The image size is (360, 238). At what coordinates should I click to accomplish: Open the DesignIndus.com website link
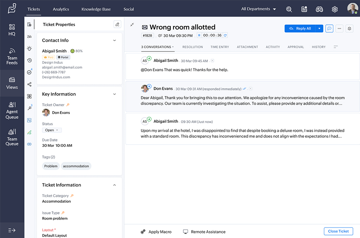pos(56,77)
